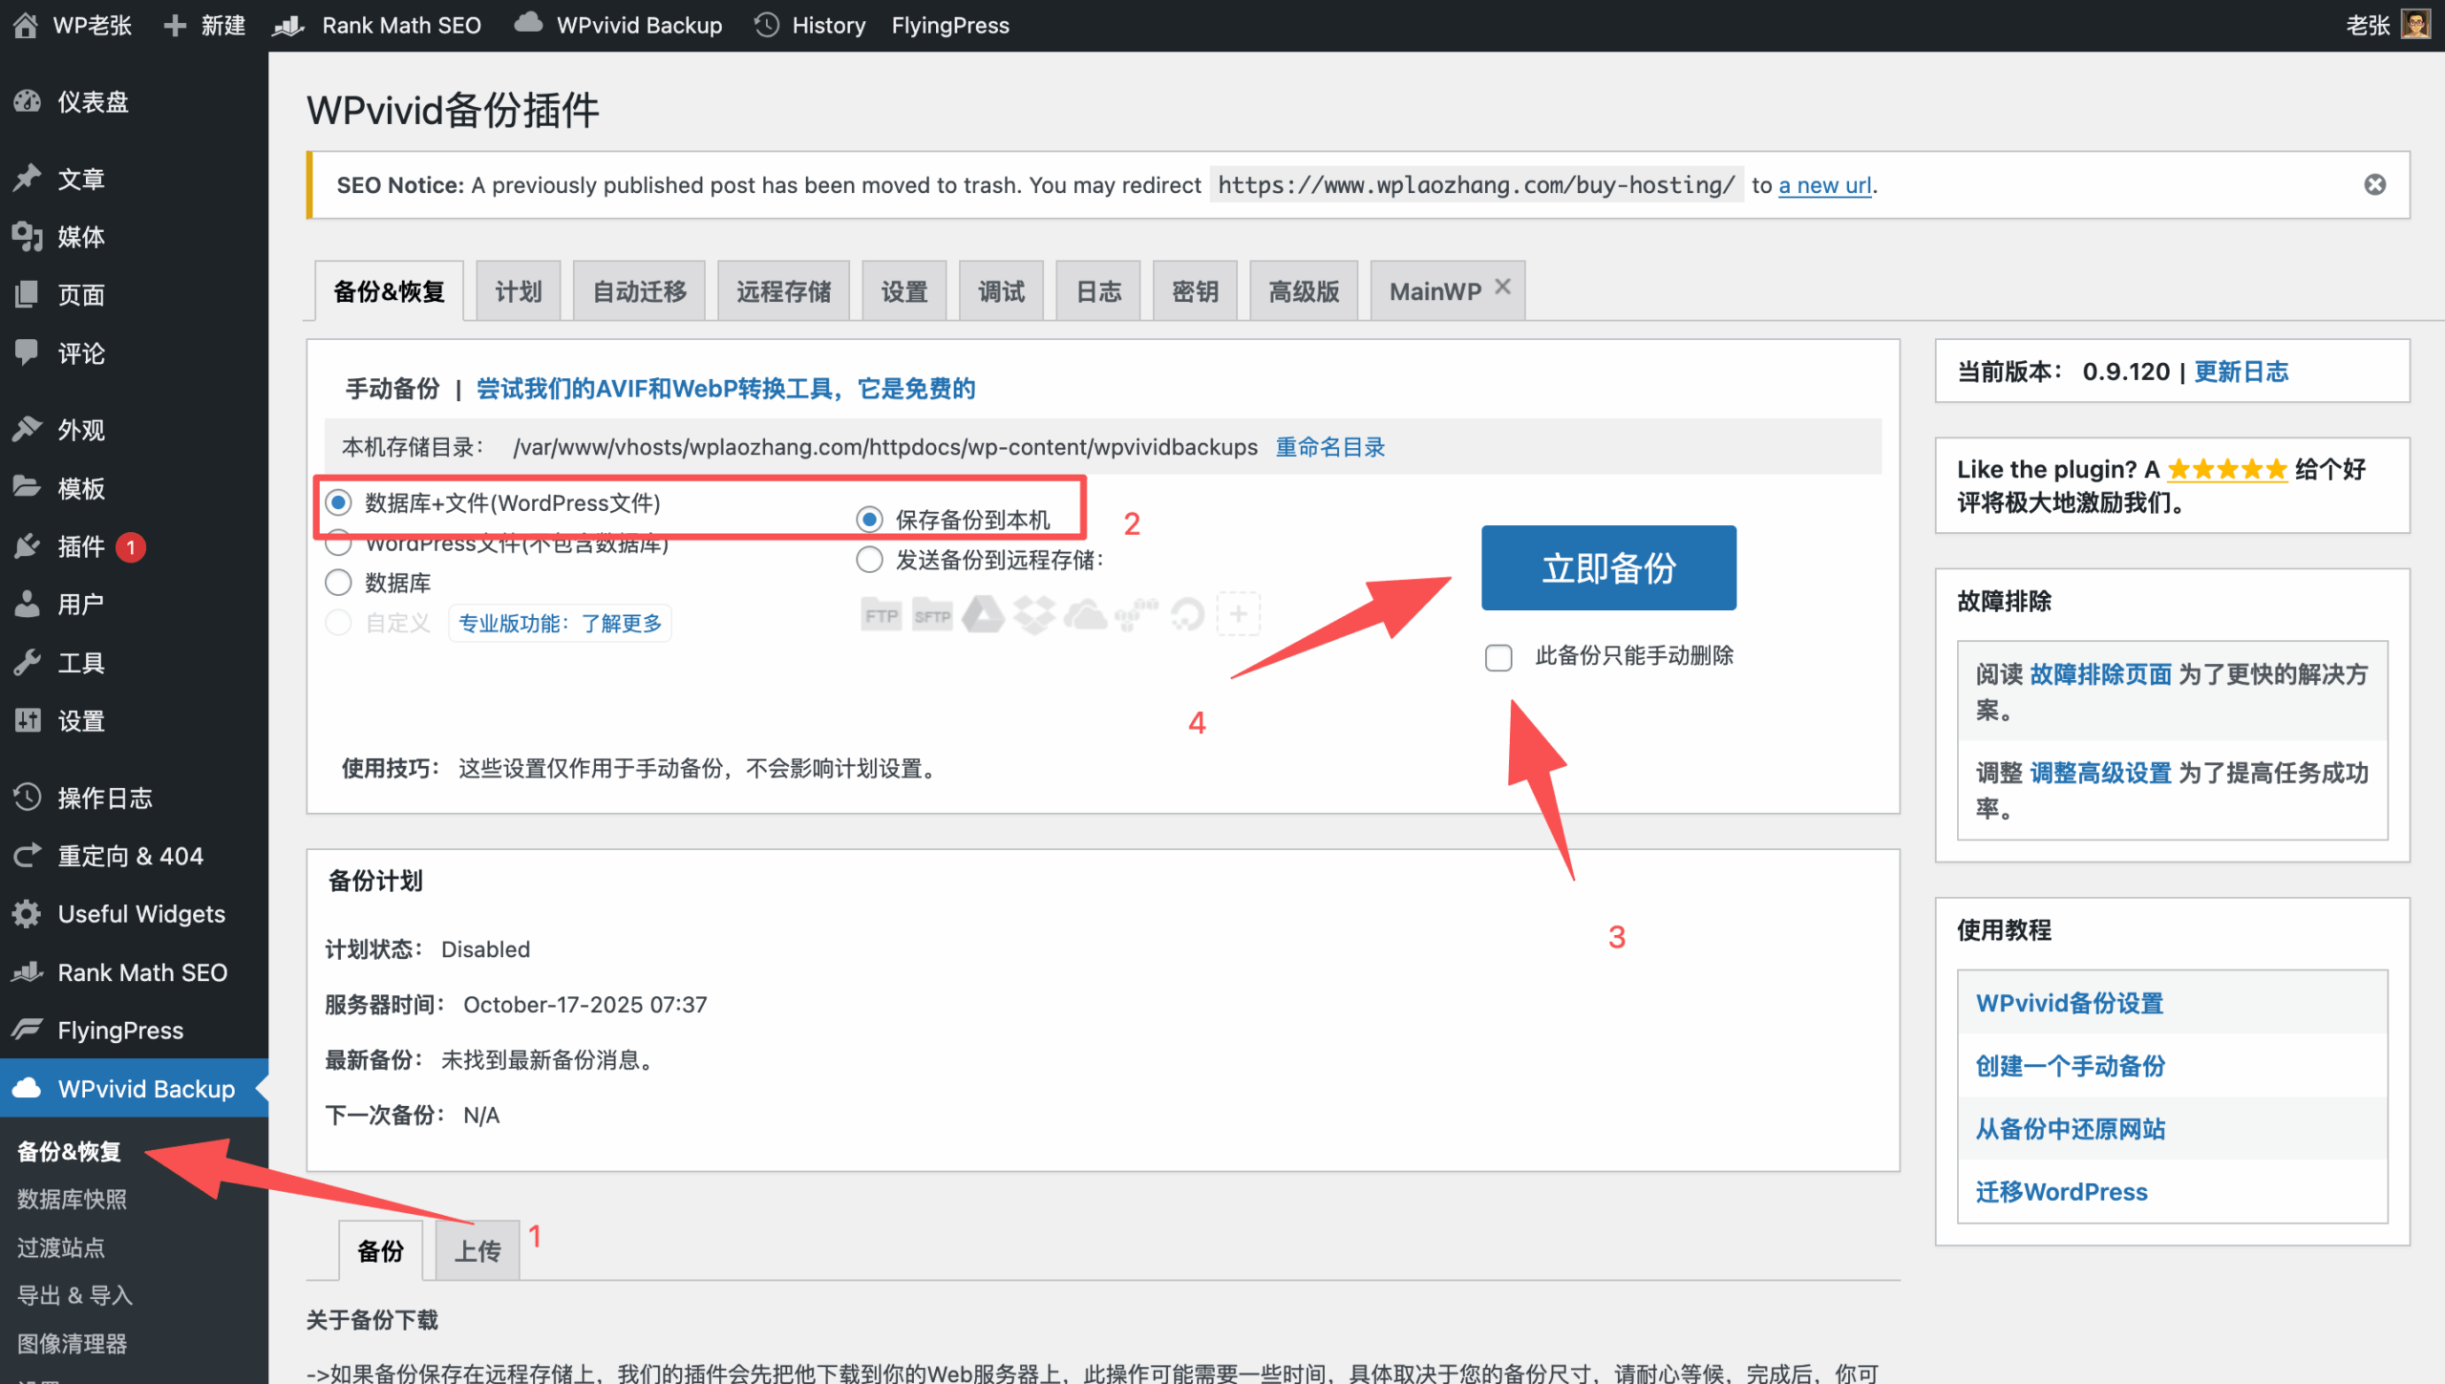Screen dimensions: 2445x1384
Task: Click the plus icon to add remote storage
Action: [x=1238, y=615]
